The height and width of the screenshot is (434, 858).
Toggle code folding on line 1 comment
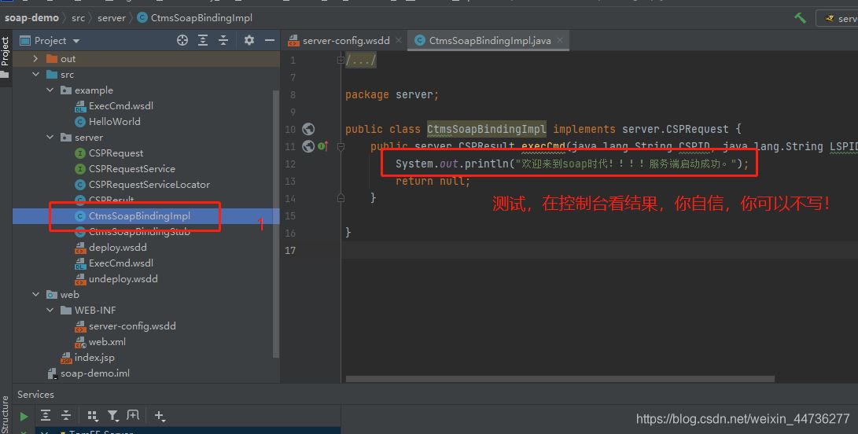341,61
